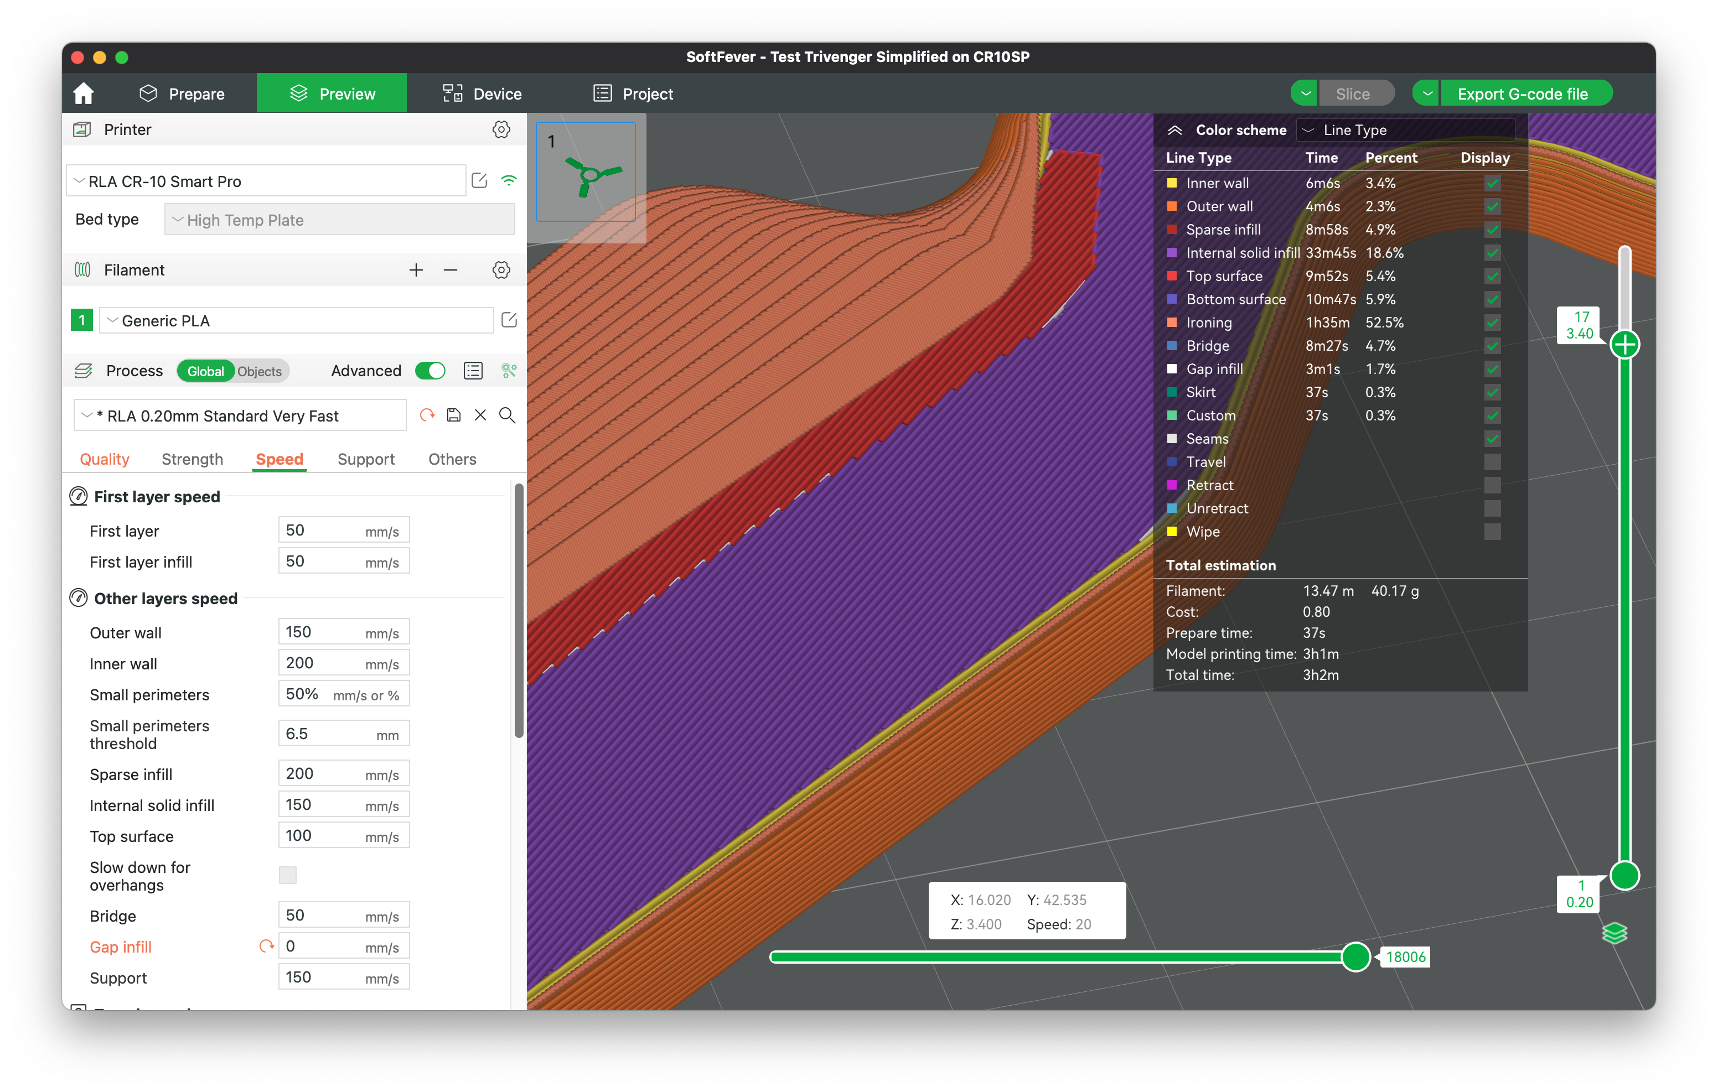This screenshot has width=1718, height=1092.
Task: Click the horizontal move slider handle at 18006
Action: coord(1355,956)
